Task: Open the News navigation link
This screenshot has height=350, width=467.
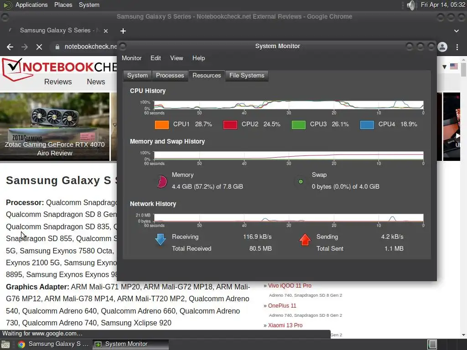Action: [96, 82]
